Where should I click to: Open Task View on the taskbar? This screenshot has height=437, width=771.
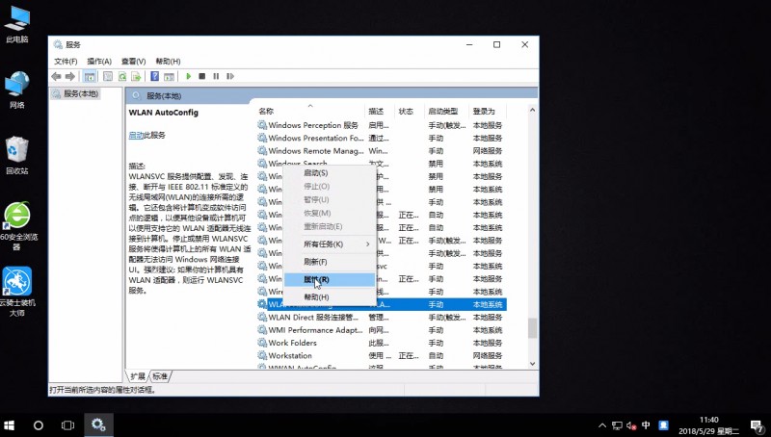click(x=67, y=425)
